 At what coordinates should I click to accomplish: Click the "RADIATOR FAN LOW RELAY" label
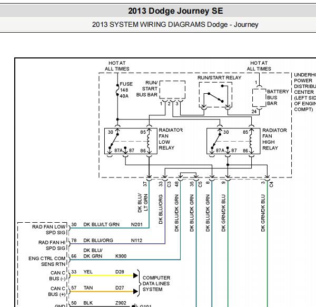[171, 139]
